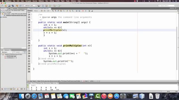Screen dimensions: 179x100
Task: Click Find Previous Occurrence editor icon
Action: click(x=56, y=11)
